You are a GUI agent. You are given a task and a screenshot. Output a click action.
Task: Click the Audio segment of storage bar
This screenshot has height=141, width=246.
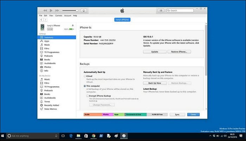pyautogui.click(x=92, y=114)
